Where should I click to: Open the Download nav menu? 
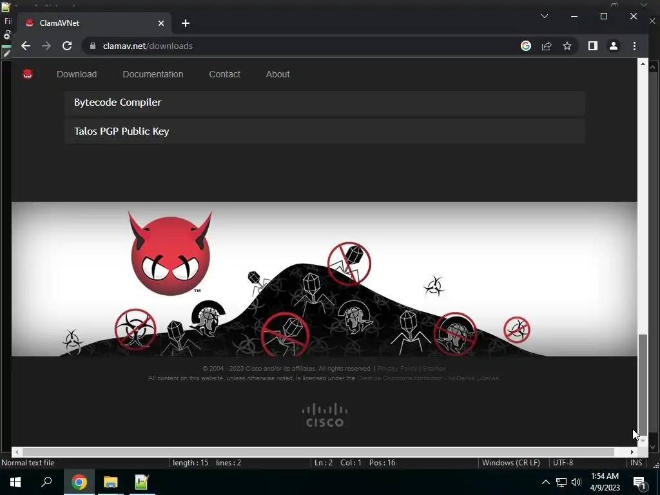coord(77,74)
